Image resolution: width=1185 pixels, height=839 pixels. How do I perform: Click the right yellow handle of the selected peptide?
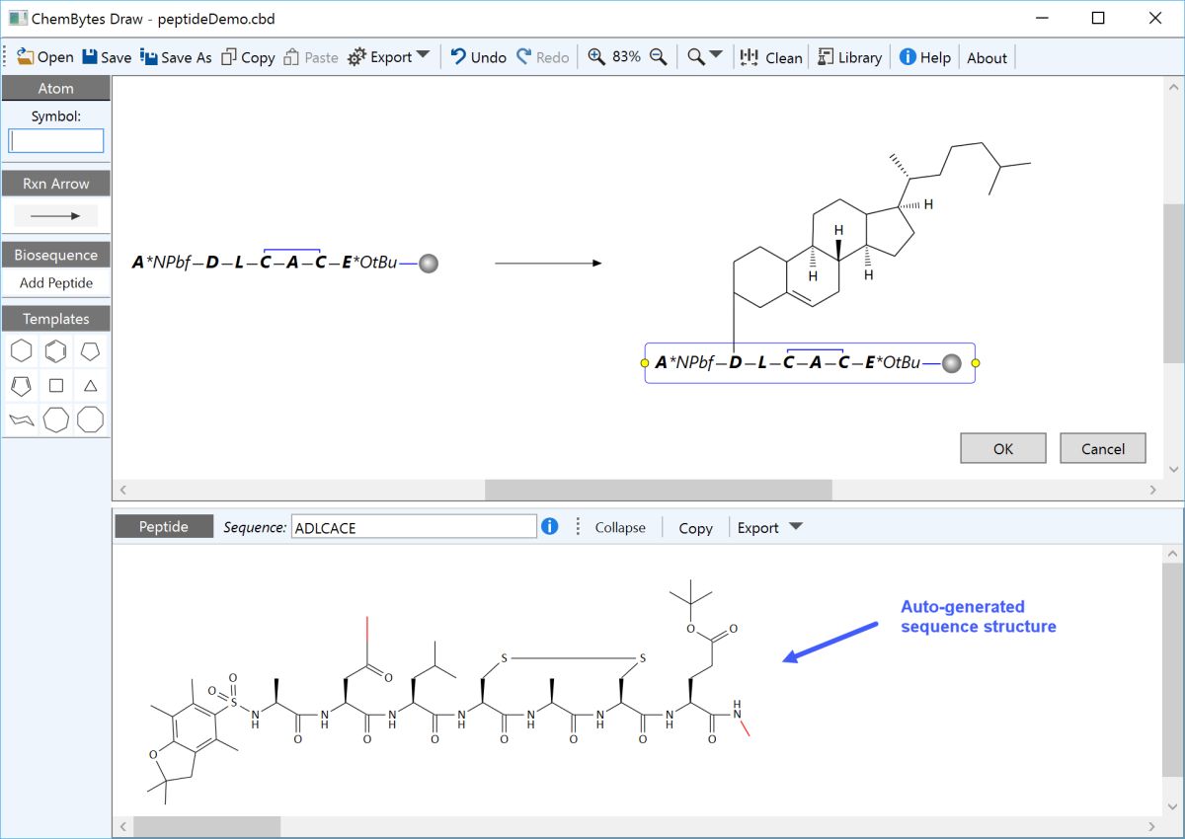pyautogui.click(x=976, y=363)
